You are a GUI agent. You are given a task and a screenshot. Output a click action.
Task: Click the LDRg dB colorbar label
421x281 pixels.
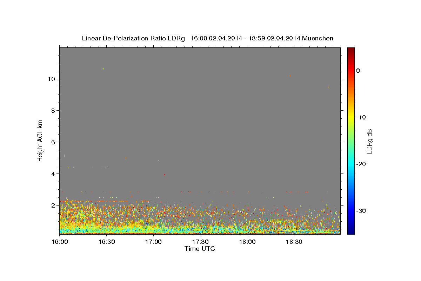pyautogui.click(x=369, y=141)
